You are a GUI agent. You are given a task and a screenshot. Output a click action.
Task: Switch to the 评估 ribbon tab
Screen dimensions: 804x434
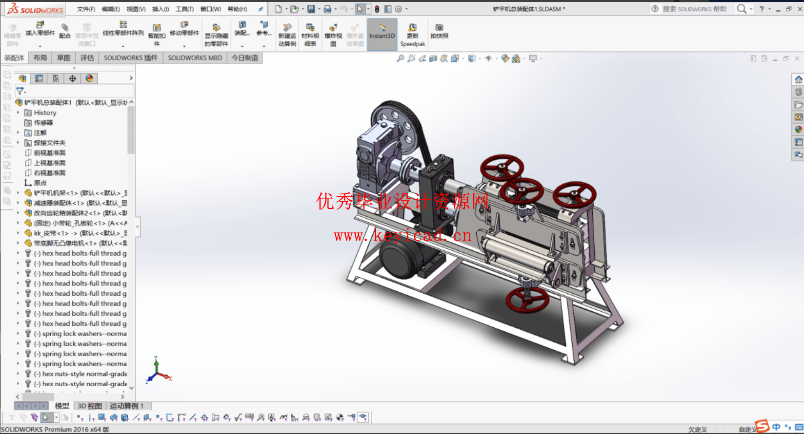(x=87, y=58)
